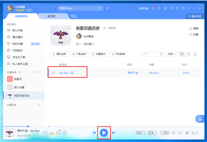Click the playback progress slider handle

28,126
